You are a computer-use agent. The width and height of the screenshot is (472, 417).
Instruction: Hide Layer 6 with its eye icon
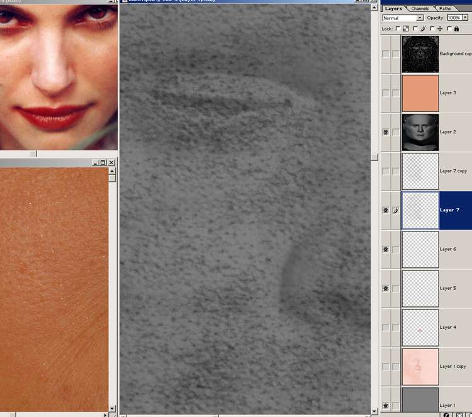386,249
